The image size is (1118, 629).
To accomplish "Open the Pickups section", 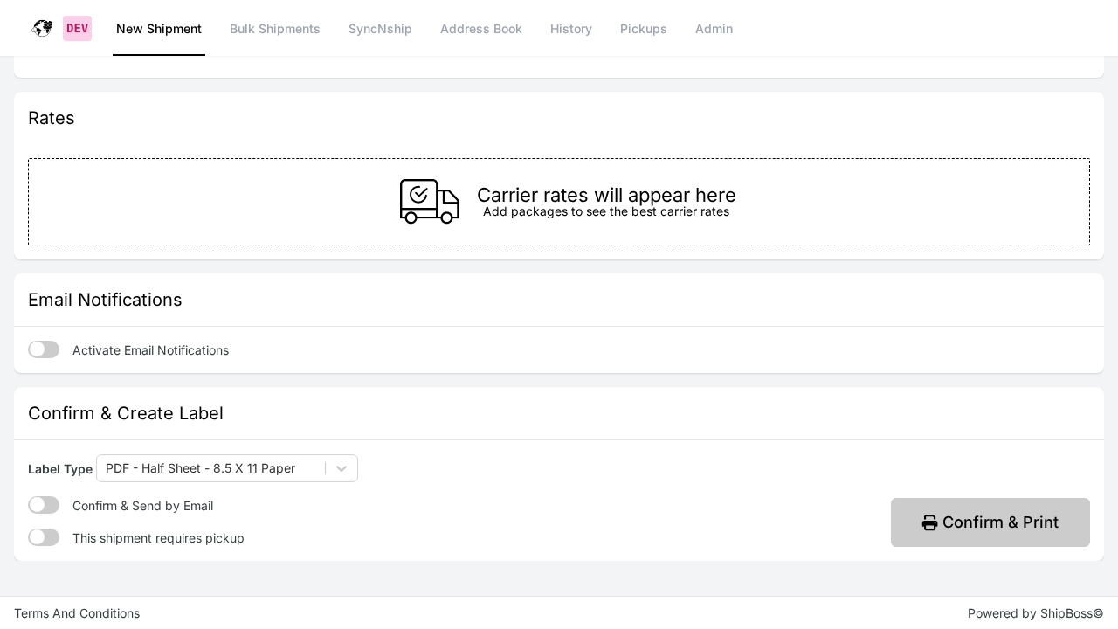I will click(x=644, y=29).
